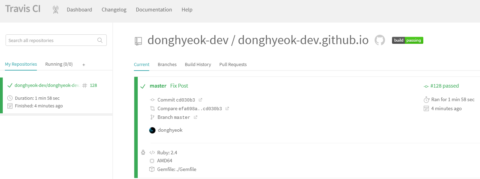Open the Changelog menu item
The width and height of the screenshot is (480, 179).
(114, 10)
